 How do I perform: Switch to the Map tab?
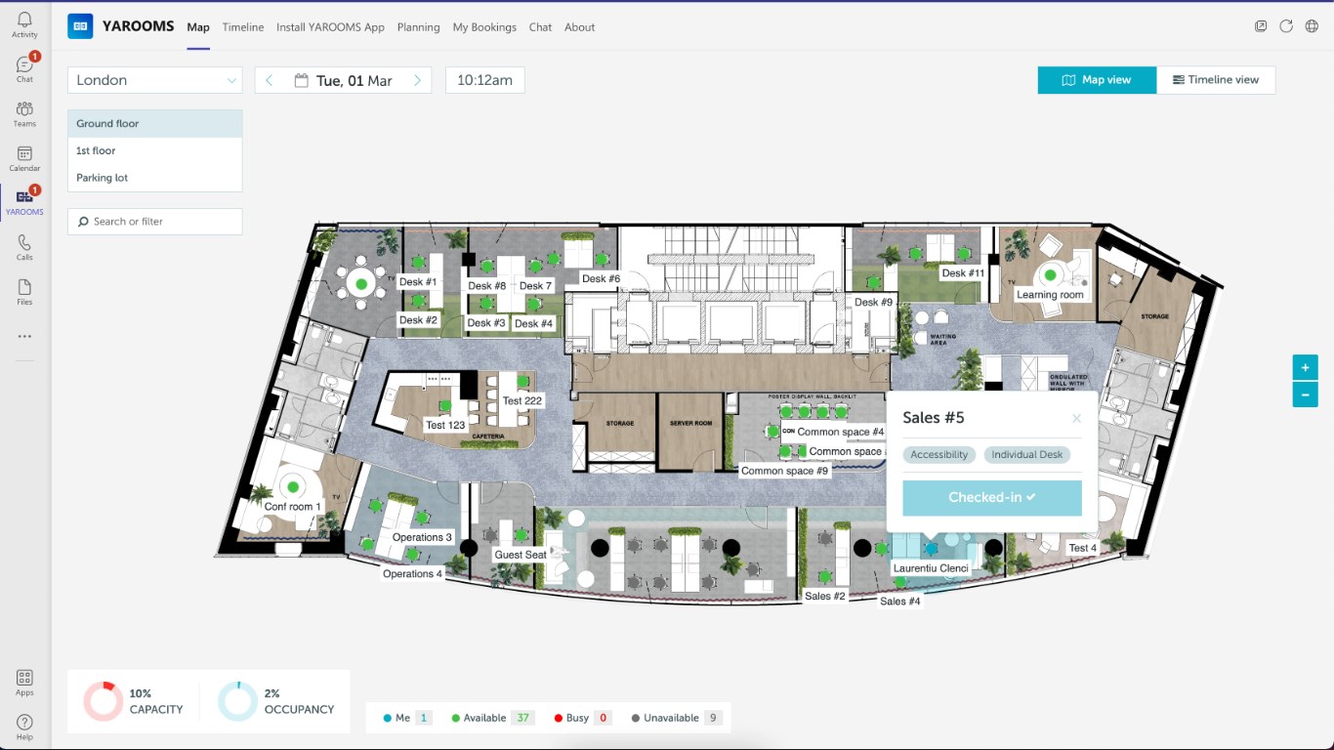tap(198, 27)
